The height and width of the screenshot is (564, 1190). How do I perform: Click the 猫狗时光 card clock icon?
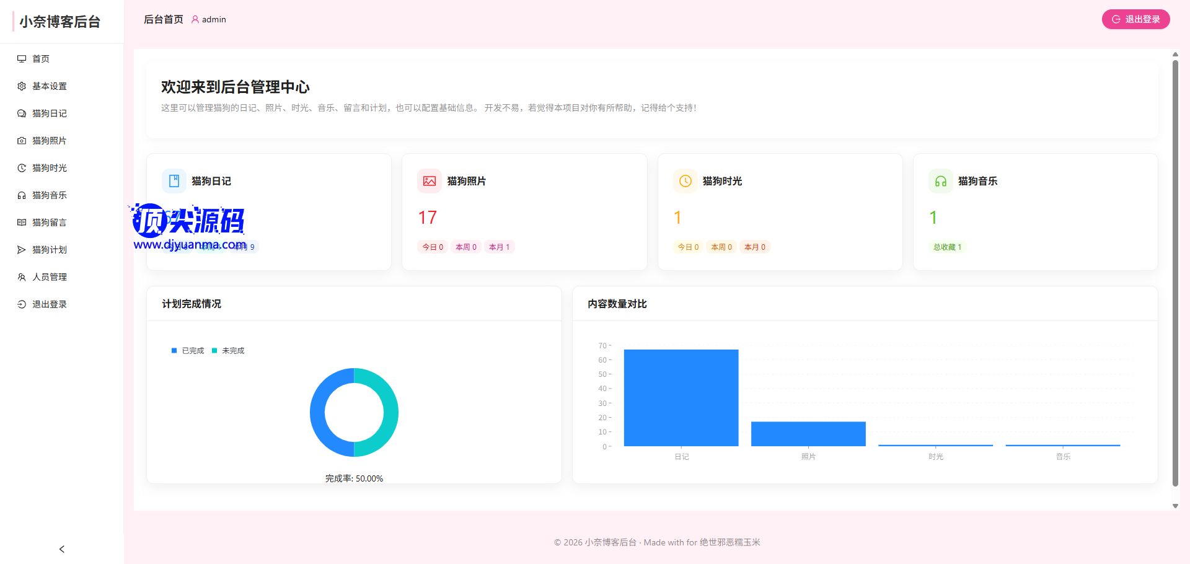[685, 181]
